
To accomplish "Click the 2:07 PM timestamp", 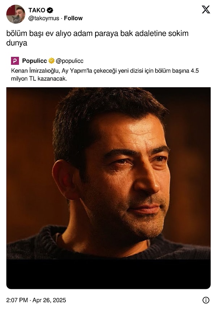I will pos(17,300).
